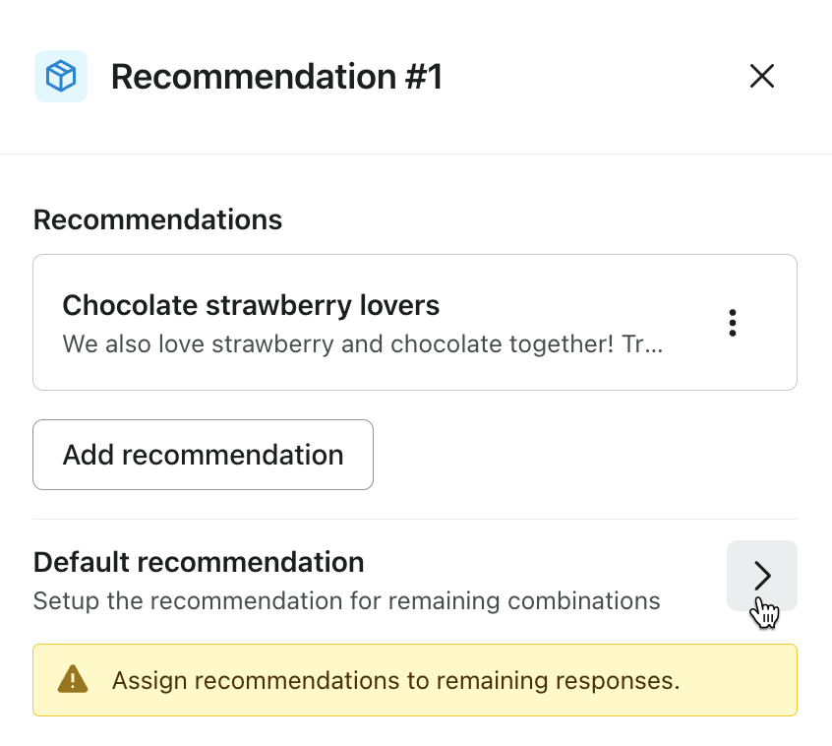The height and width of the screenshot is (746, 832).
Task: Click the 'Assign recommendations to remaining responses' message
Action: coord(395,680)
